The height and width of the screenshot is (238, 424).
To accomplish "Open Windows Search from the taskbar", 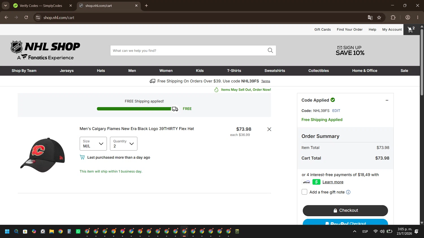I will click(16, 231).
